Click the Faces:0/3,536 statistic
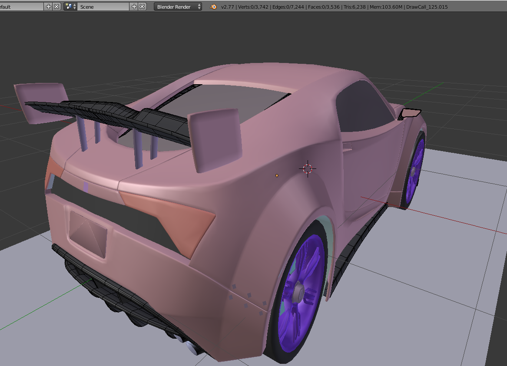The height and width of the screenshot is (366, 507). pyautogui.click(x=324, y=7)
